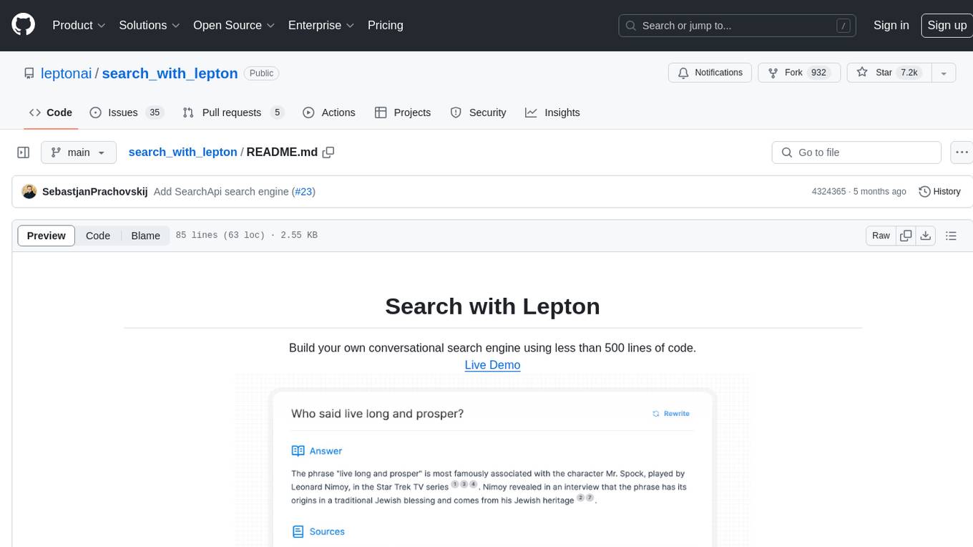Open the search_with_lepton repository title link
The width and height of the screenshot is (973, 547).
[x=170, y=73]
